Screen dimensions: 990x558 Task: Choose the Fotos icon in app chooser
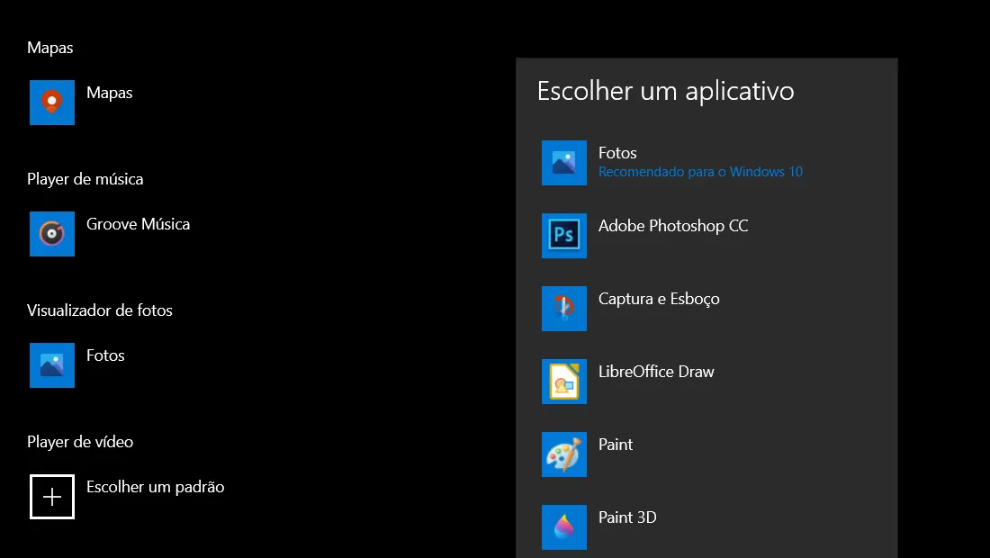click(x=563, y=163)
